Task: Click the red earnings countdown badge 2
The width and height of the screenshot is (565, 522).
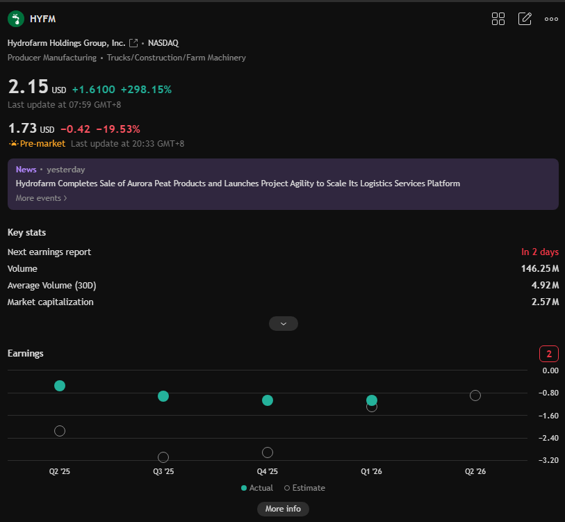Action: click(549, 354)
